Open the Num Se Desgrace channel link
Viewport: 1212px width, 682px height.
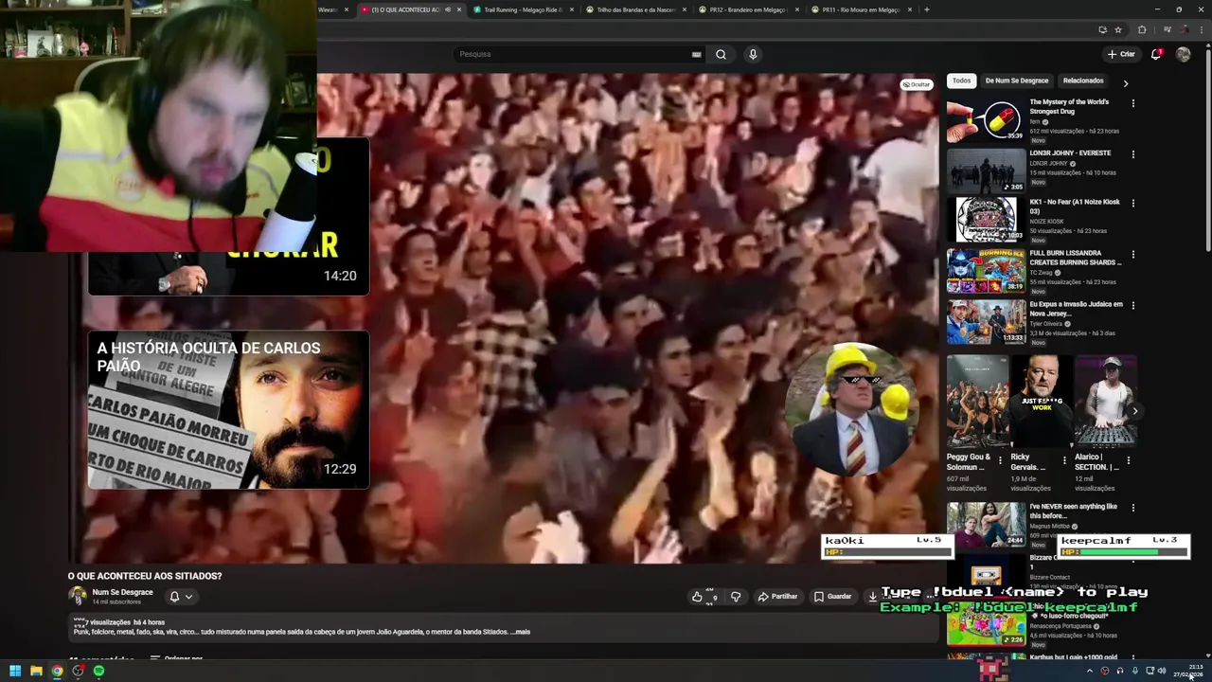122,592
